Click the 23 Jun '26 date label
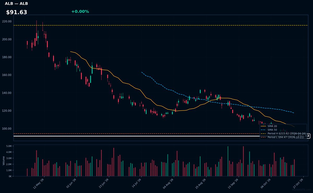Screen dimensions: 313x193 (103, 183)
